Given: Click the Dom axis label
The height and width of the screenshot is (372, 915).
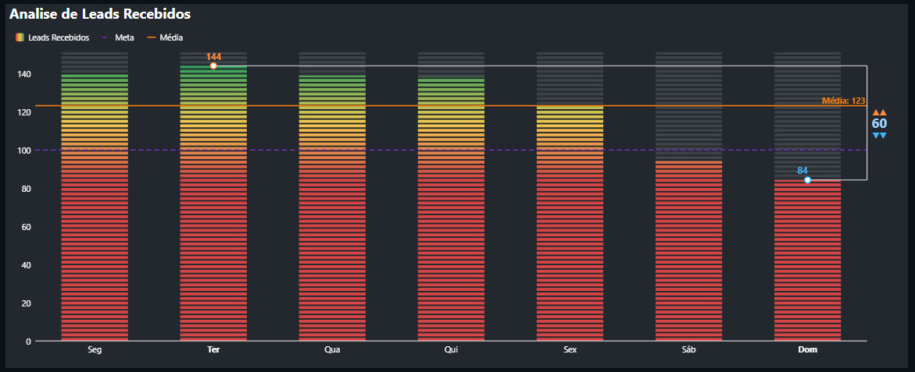Looking at the screenshot, I should point(808,350).
